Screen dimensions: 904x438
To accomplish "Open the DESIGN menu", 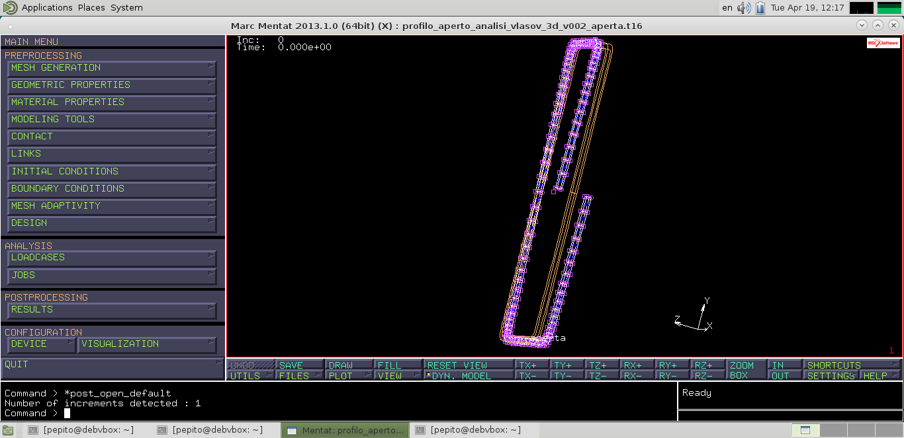I will (112, 223).
